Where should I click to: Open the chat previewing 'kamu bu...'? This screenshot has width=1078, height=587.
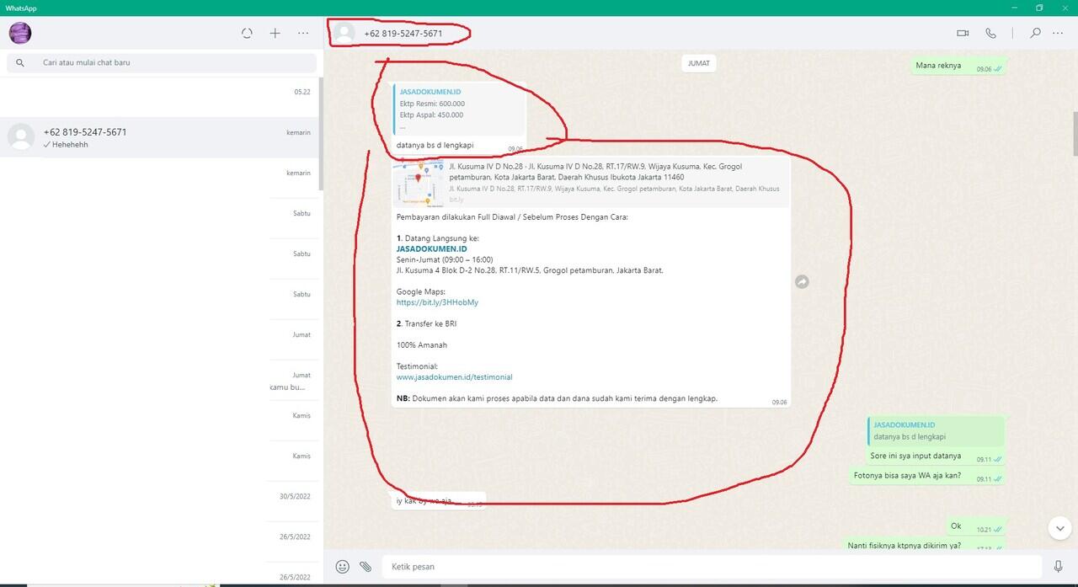pos(160,380)
